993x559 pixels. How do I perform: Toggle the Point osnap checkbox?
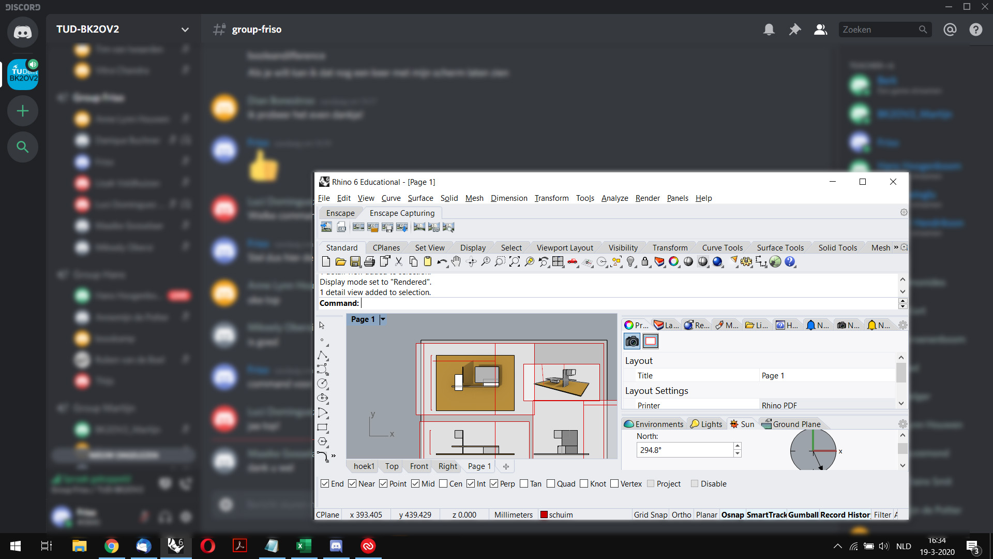coord(383,483)
